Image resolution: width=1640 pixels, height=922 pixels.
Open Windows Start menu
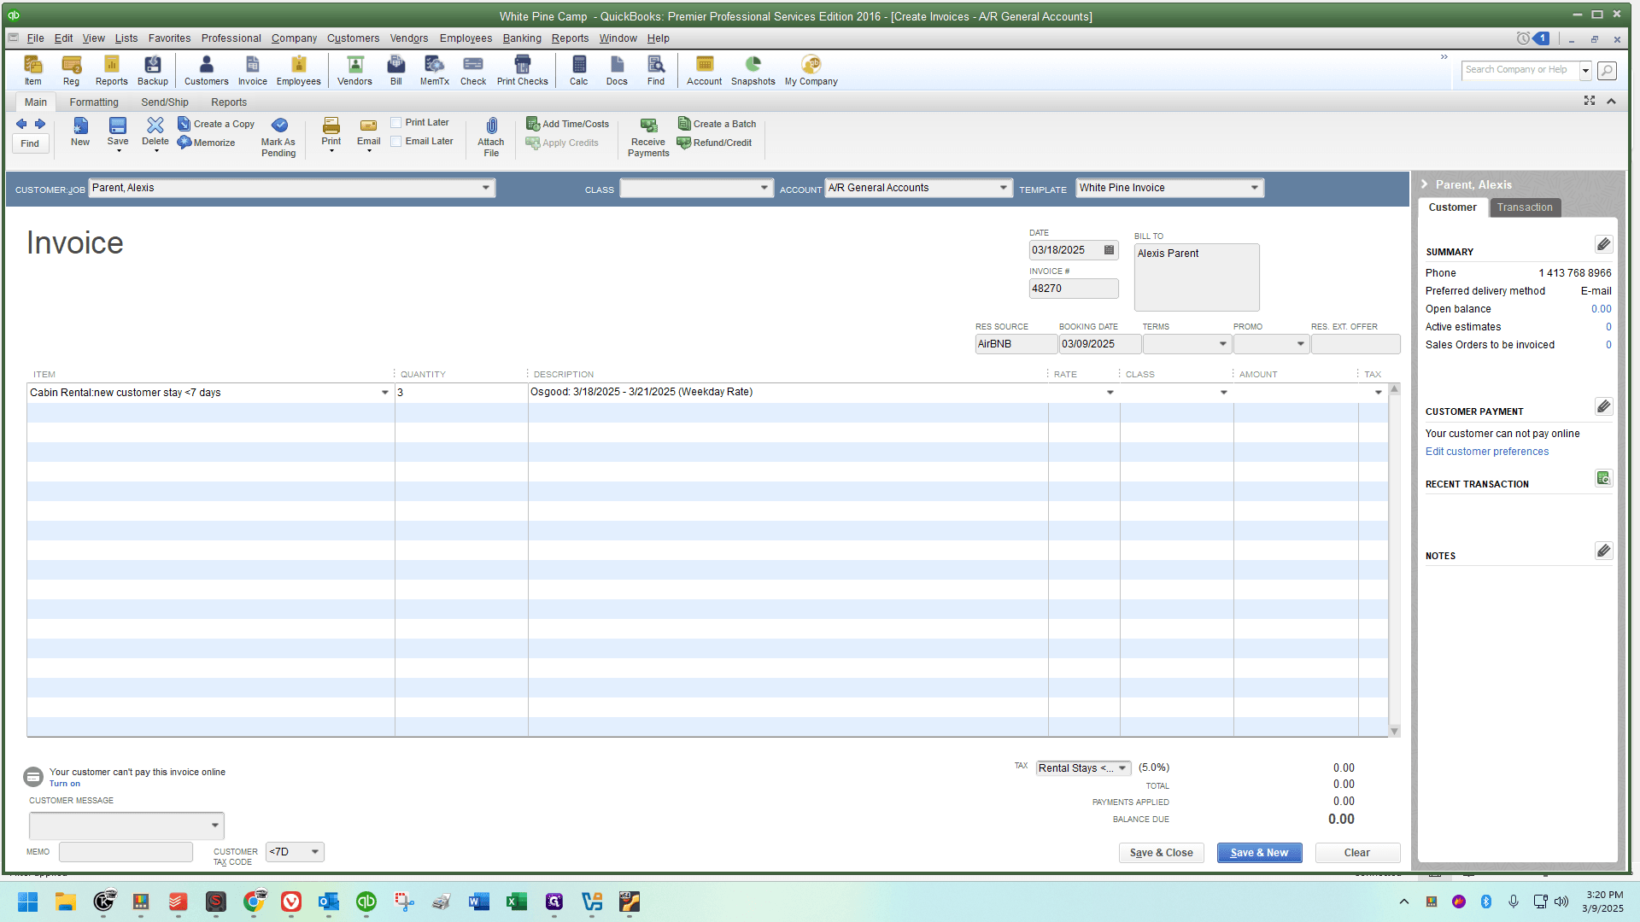tap(27, 902)
